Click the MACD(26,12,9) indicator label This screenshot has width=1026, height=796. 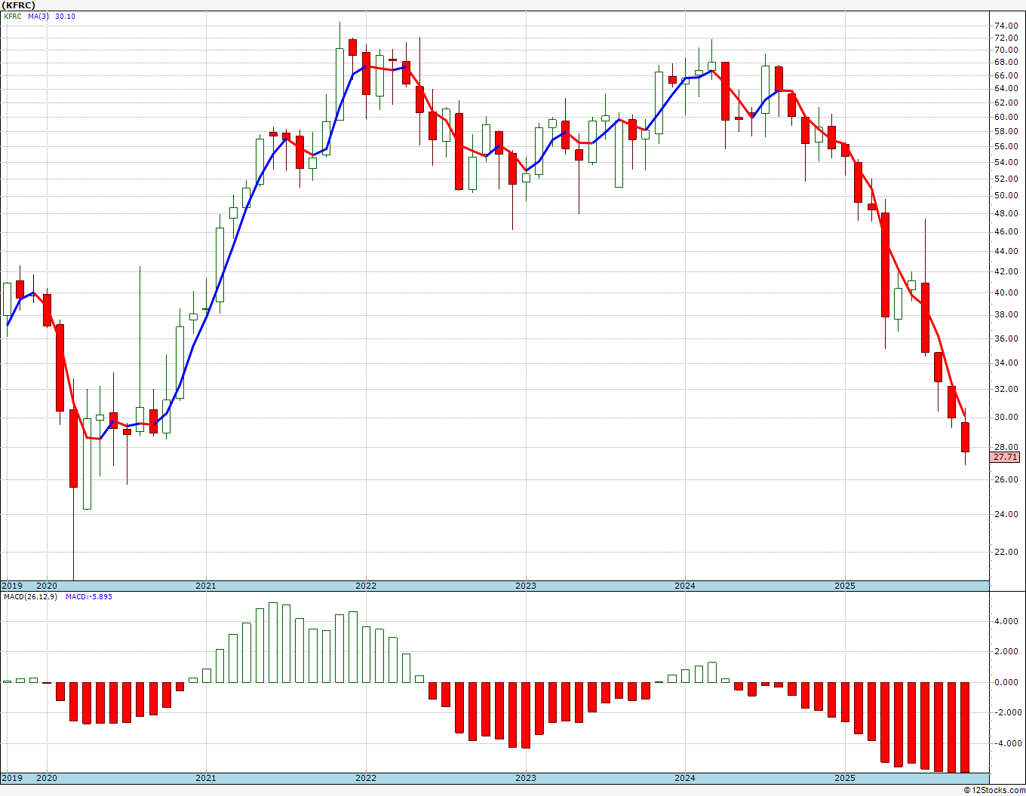coord(31,597)
